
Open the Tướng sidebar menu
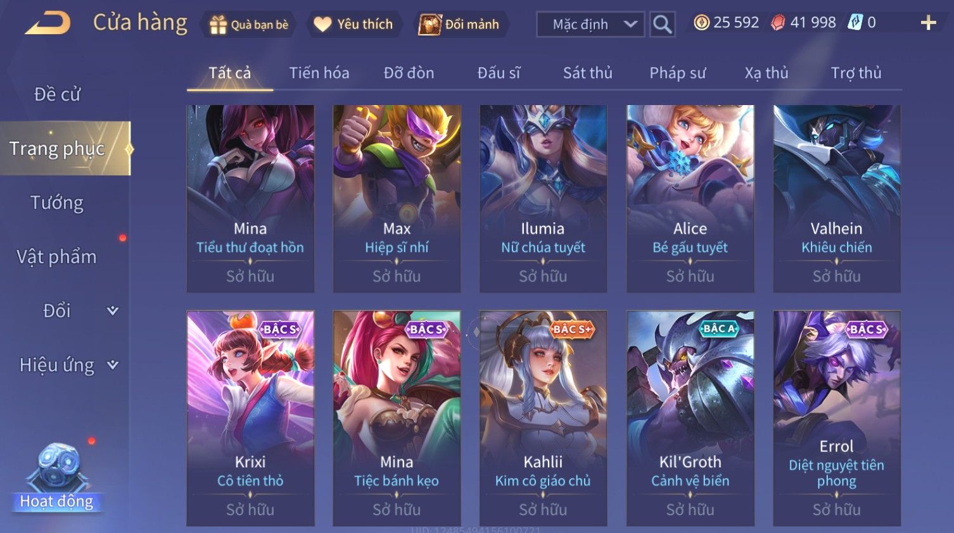[x=57, y=203]
